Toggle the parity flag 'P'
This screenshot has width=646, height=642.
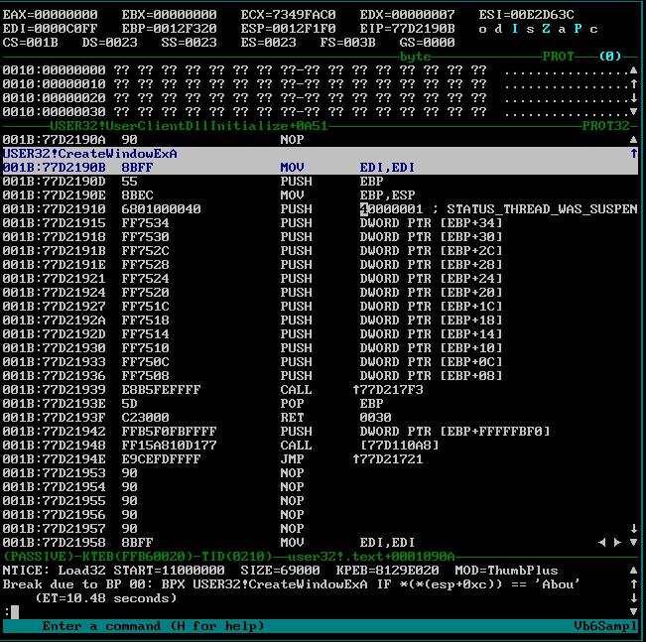point(578,29)
